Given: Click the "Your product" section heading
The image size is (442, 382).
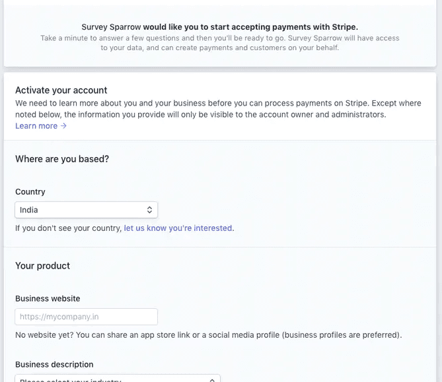Looking at the screenshot, I should click(42, 266).
